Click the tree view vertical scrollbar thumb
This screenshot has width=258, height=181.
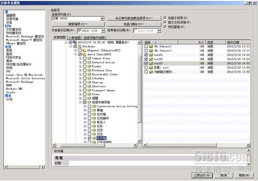pyautogui.click(x=139, y=89)
